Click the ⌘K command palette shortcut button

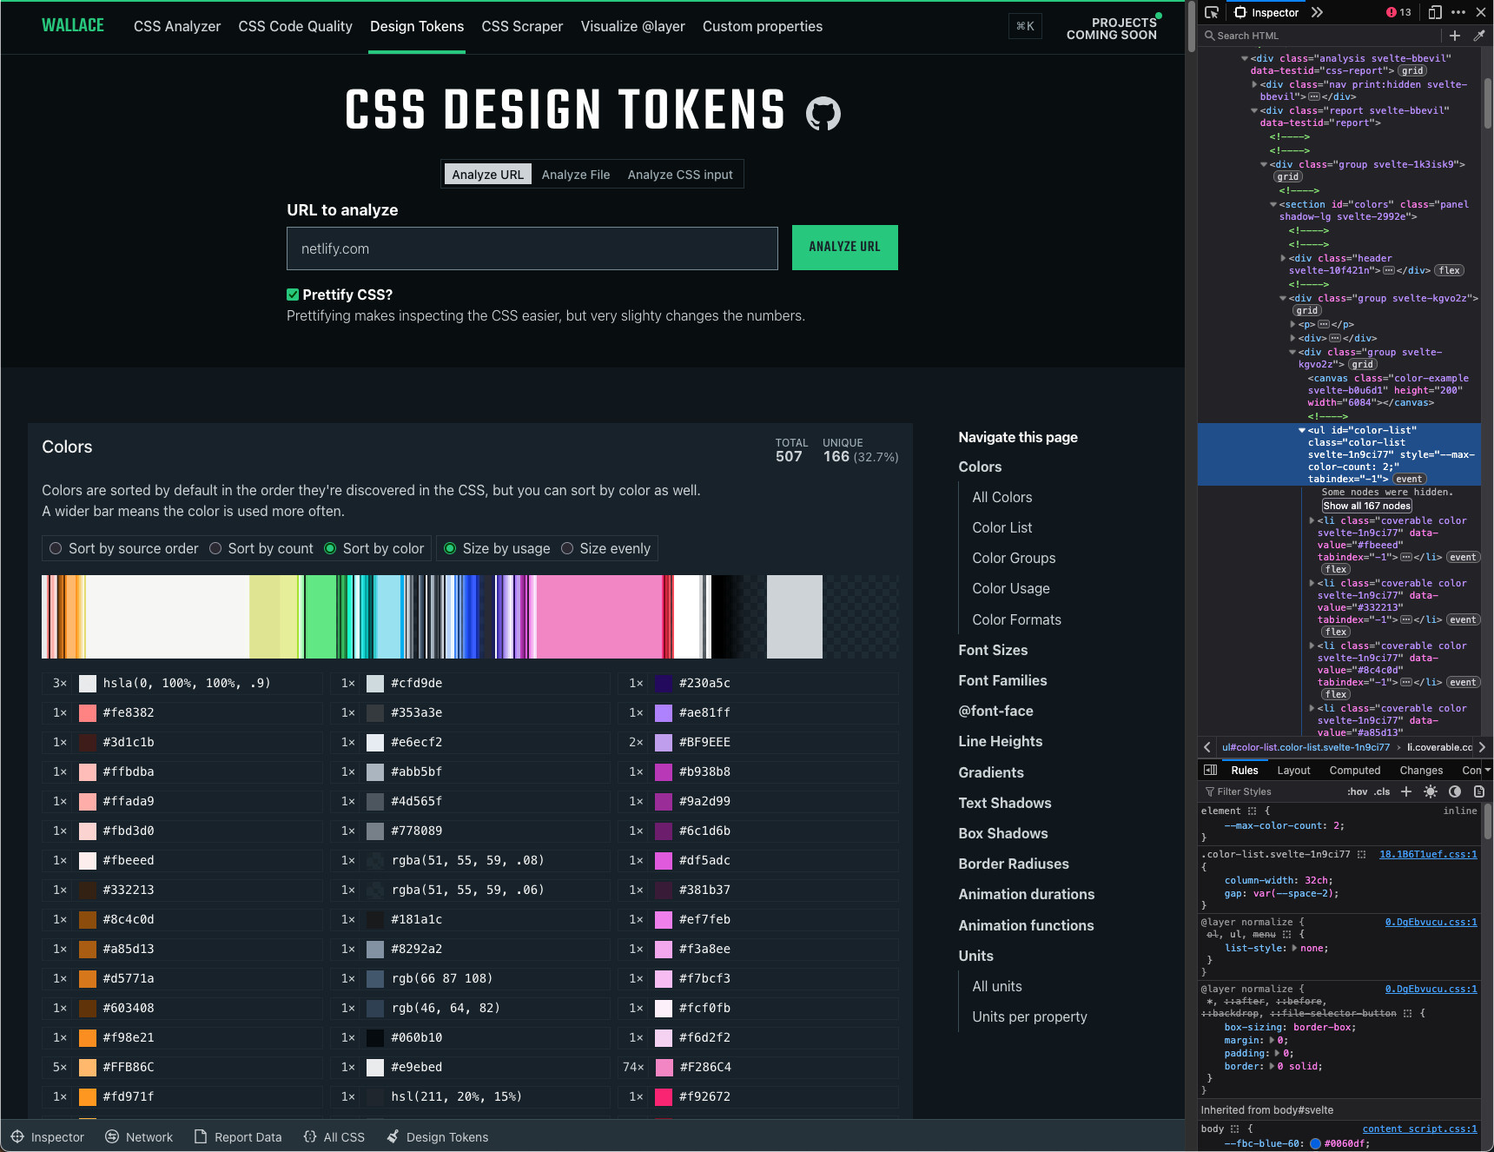(1025, 26)
